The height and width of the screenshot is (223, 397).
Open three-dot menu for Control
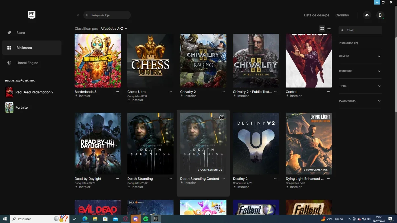[329, 92]
